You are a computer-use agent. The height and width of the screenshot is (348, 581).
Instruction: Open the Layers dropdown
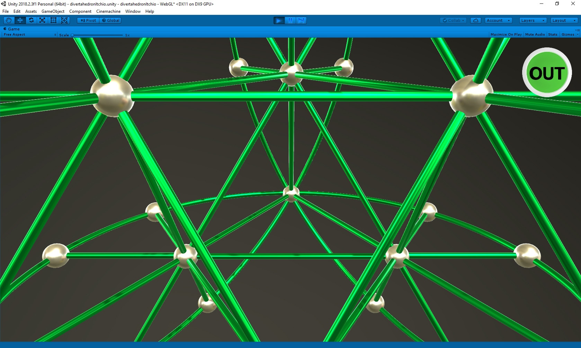(533, 20)
